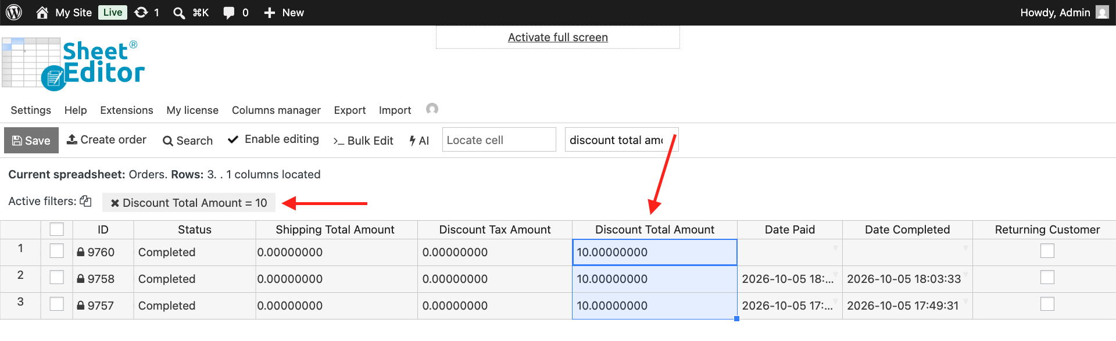Viewport: 1116px width, 341px height.
Task: Open the Search tool
Action: click(x=188, y=141)
